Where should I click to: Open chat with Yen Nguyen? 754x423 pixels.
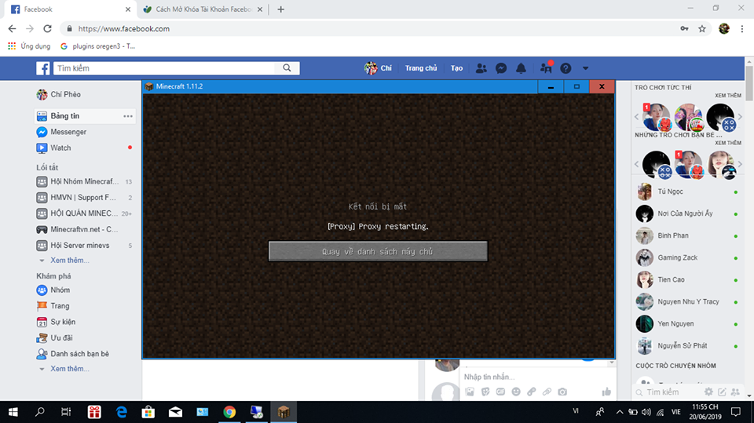[688, 324]
